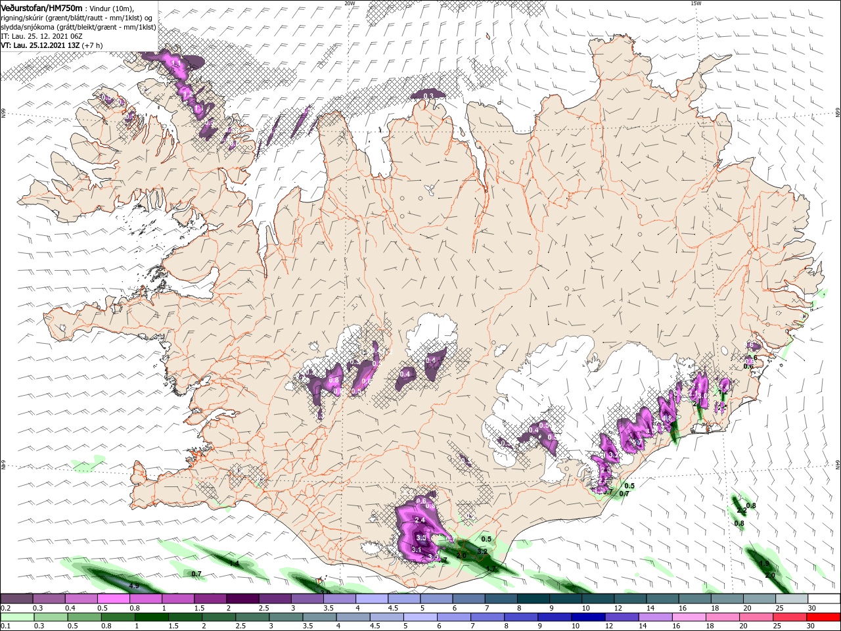Pick the bright red rain swatch above 30
Screen dimensions: 841x631
point(824,617)
